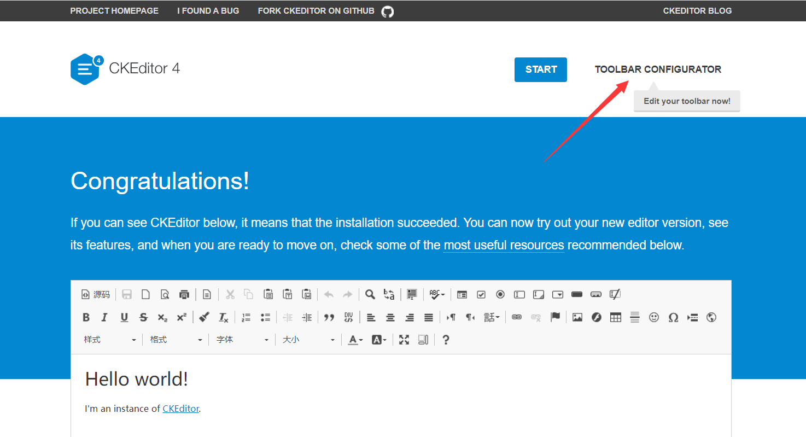Click the Anchor flag icon

point(555,317)
